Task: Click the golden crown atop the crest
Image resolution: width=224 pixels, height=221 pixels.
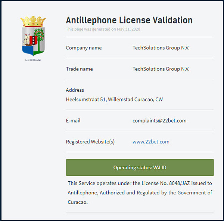Action: [33, 21]
